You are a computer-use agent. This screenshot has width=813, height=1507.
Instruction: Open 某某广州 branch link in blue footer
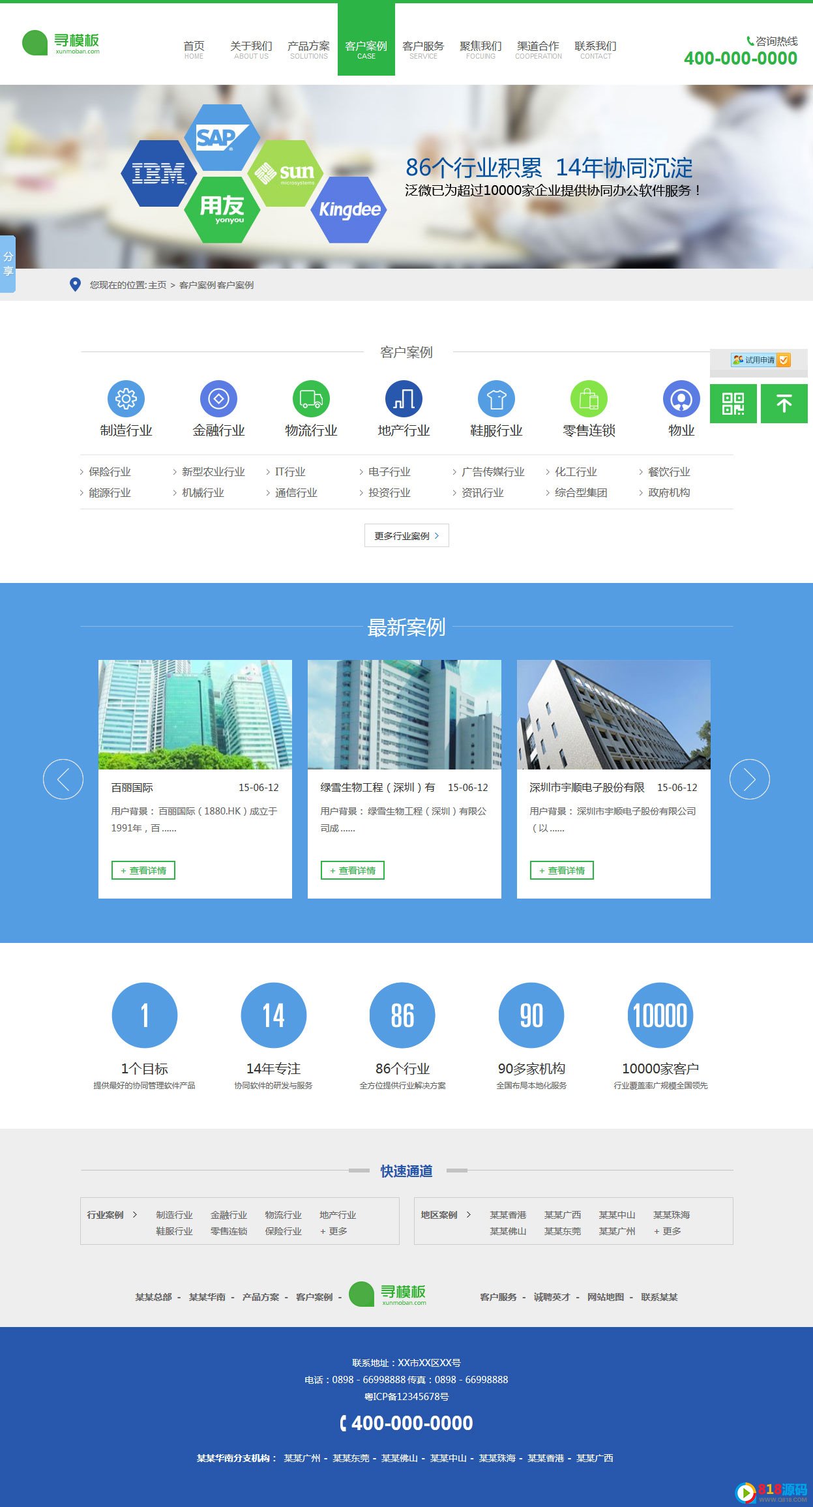[303, 1458]
